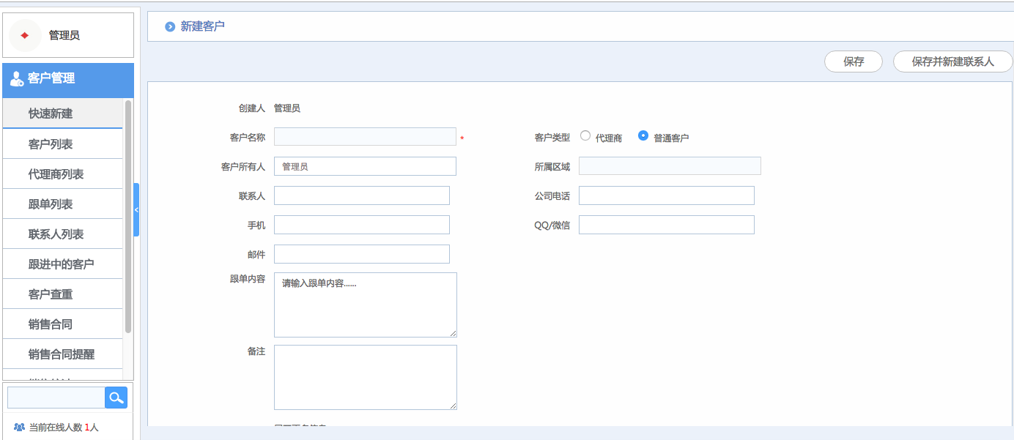
Task: Select the 普通客户 radio button
Action: pos(643,135)
